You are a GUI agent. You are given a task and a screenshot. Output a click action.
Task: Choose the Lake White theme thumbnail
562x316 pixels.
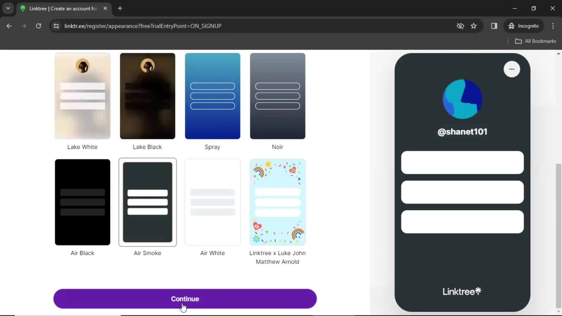(x=83, y=96)
